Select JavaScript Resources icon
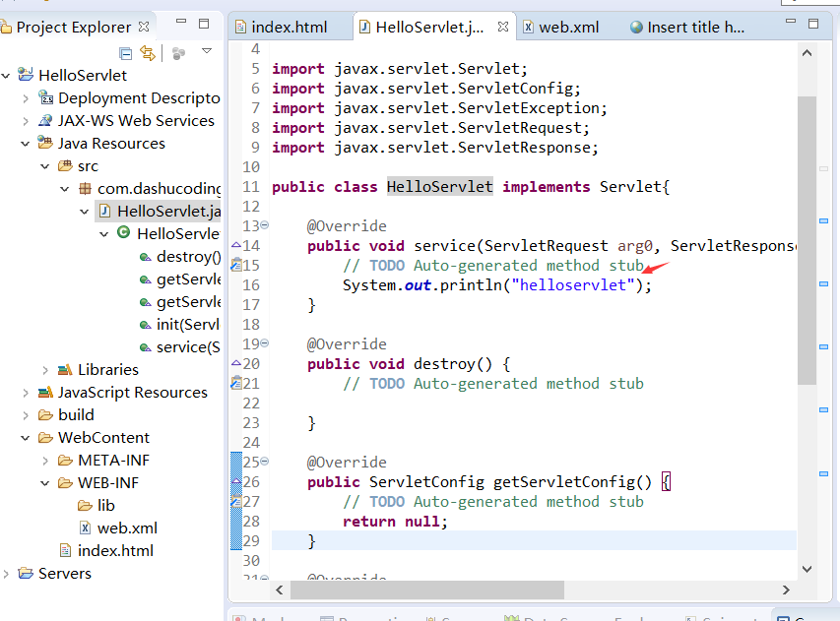840x621 pixels. coord(45,392)
